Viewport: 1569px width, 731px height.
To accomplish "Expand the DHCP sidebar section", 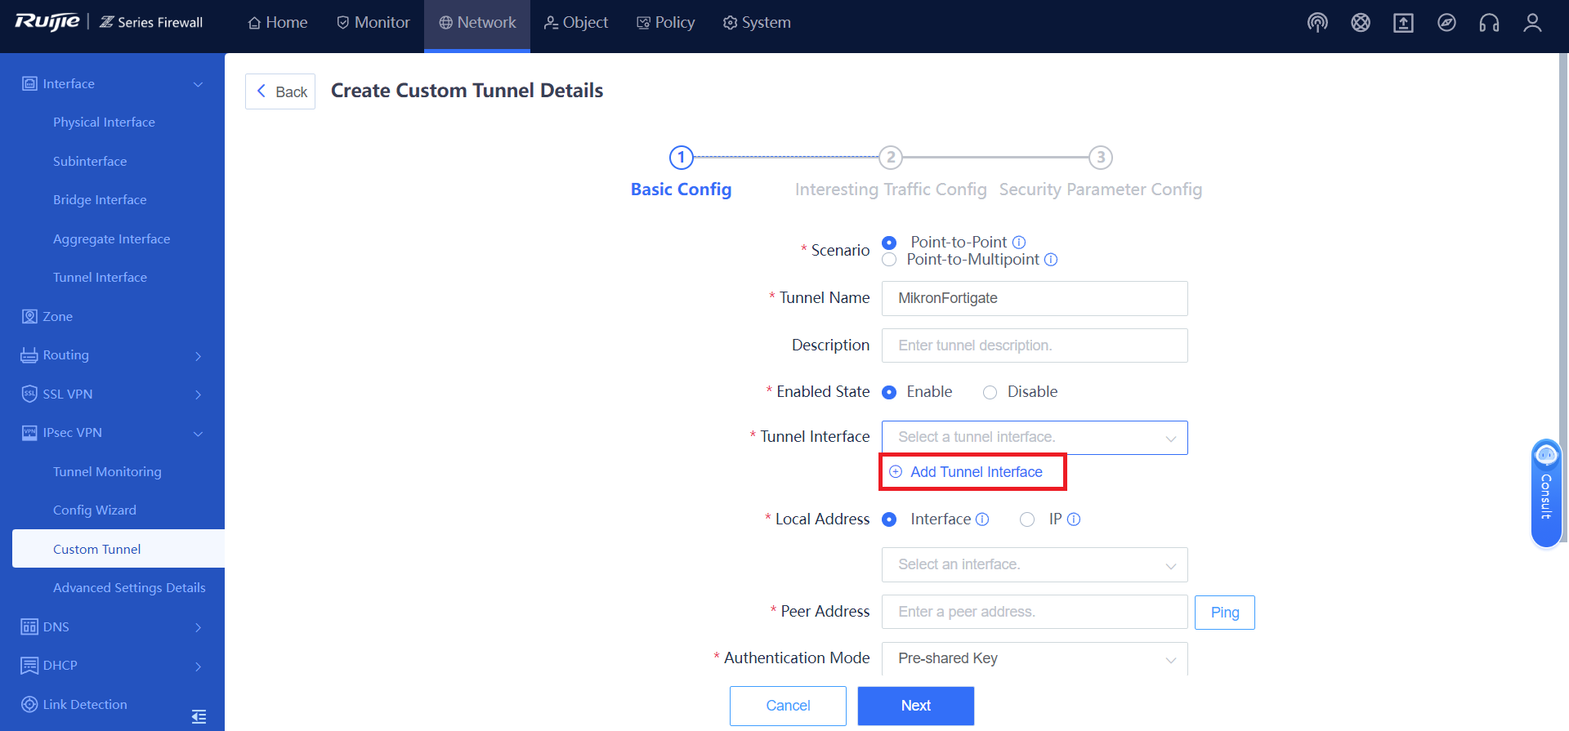I will point(198,666).
